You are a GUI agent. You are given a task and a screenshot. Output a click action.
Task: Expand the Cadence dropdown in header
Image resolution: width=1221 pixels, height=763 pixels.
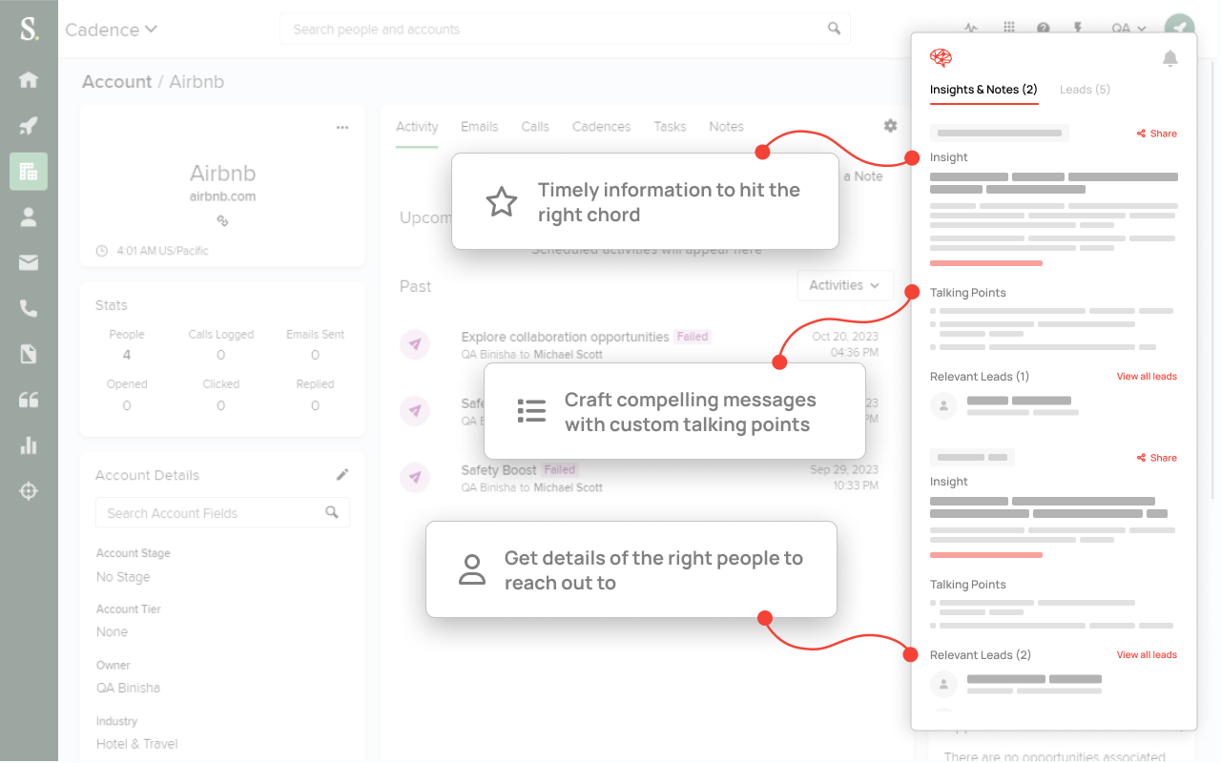point(112,30)
